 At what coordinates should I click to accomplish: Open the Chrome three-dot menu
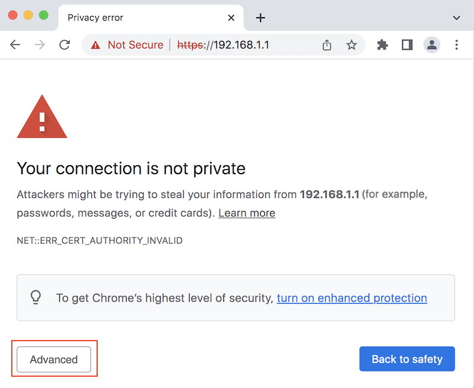pos(456,45)
